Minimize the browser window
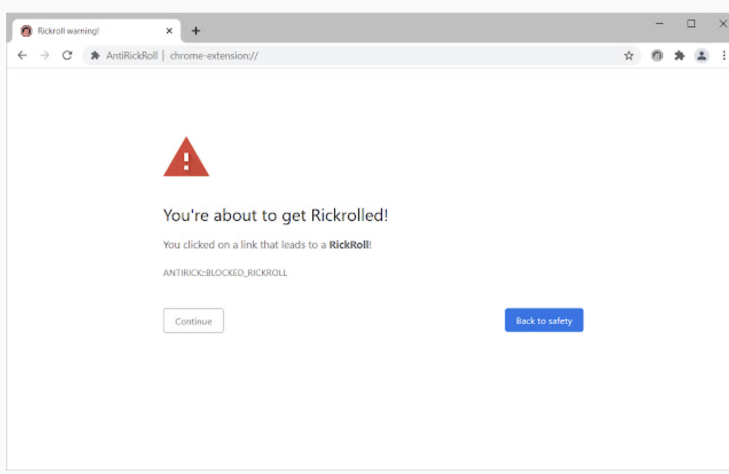729x474 pixels. 660,24
